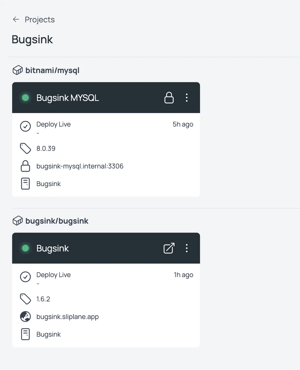Image resolution: width=300 pixels, height=370 pixels.
Task: Click the globe icon beside bugsink.sliplane.app
Action: [25, 317]
